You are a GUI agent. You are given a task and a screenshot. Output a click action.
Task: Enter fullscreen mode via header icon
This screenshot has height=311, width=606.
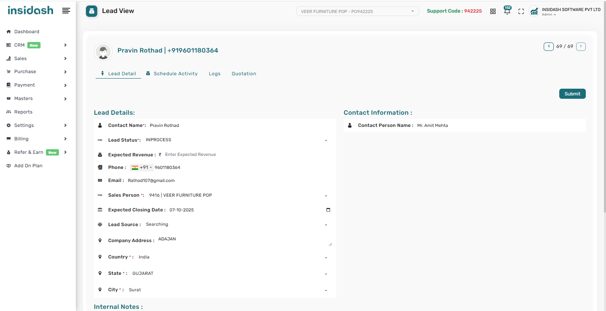[521, 11]
